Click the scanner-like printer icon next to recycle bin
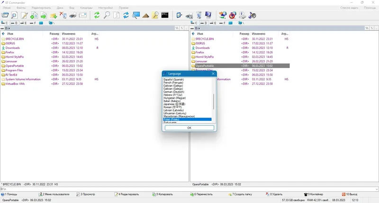Screen dimensions: 379x203 click(x=189, y=16)
